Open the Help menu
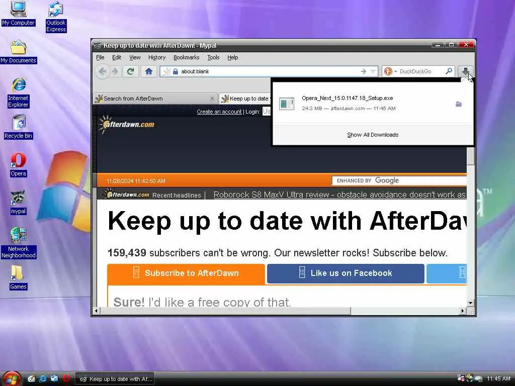 pos(232,57)
